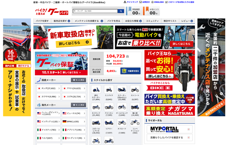The image size is (229, 145).
Task: Click もっと見る for 国産メーカー
Action: coord(79,80)
